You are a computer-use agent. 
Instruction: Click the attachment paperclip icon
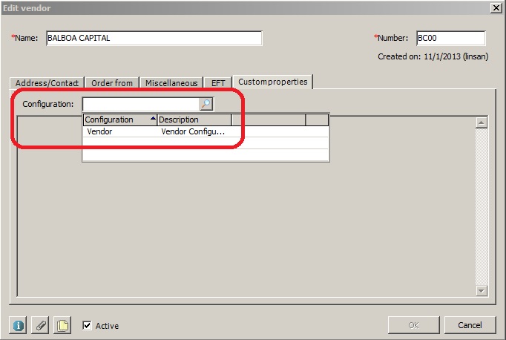(40, 325)
